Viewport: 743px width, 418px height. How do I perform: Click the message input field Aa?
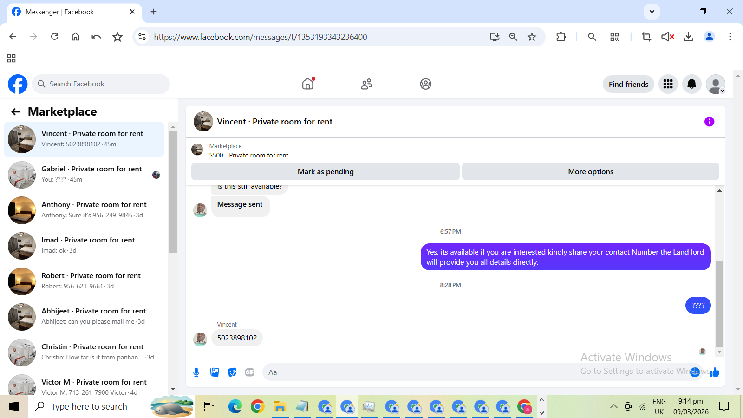tap(483, 372)
